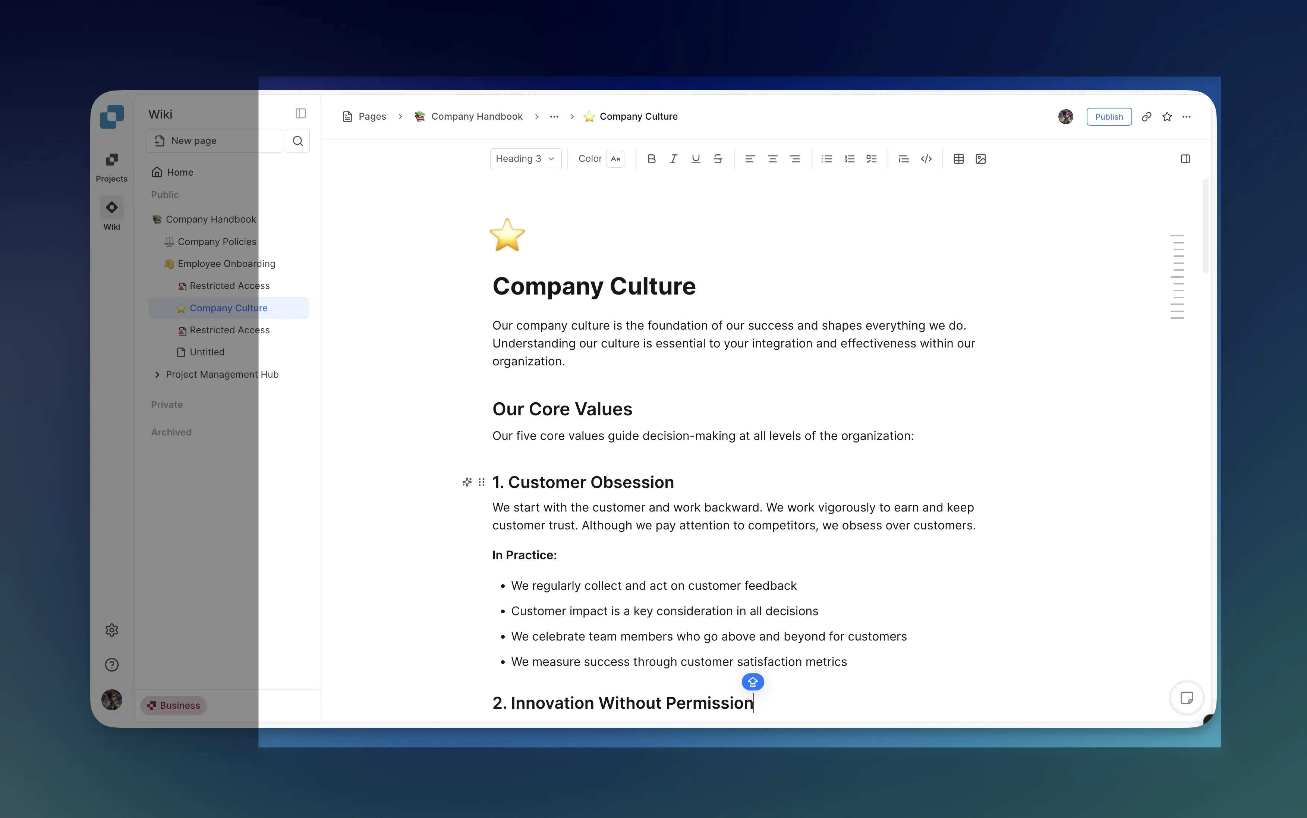Click the Bold formatting icon
The width and height of the screenshot is (1307, 818).
coord(651,159)
